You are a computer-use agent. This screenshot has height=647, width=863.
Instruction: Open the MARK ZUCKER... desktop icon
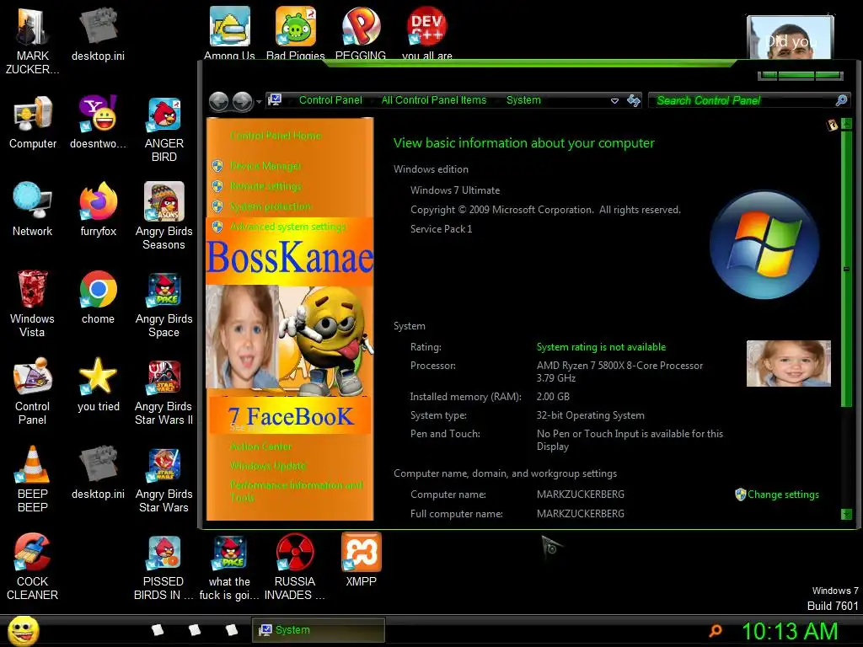coord(33,41)
